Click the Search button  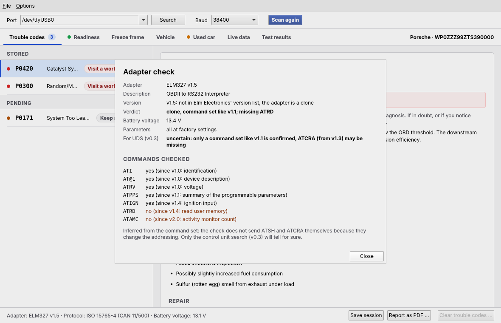tap(168, 20)
